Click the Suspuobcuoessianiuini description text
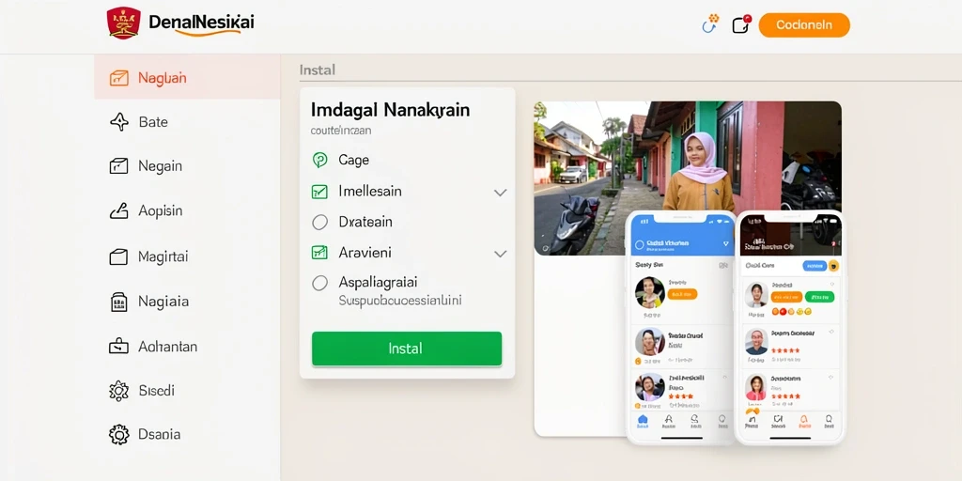 [400, 301]
